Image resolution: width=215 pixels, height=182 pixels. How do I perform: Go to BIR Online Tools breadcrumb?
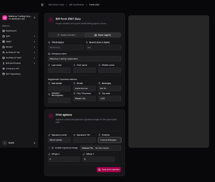tap(56, 5)
